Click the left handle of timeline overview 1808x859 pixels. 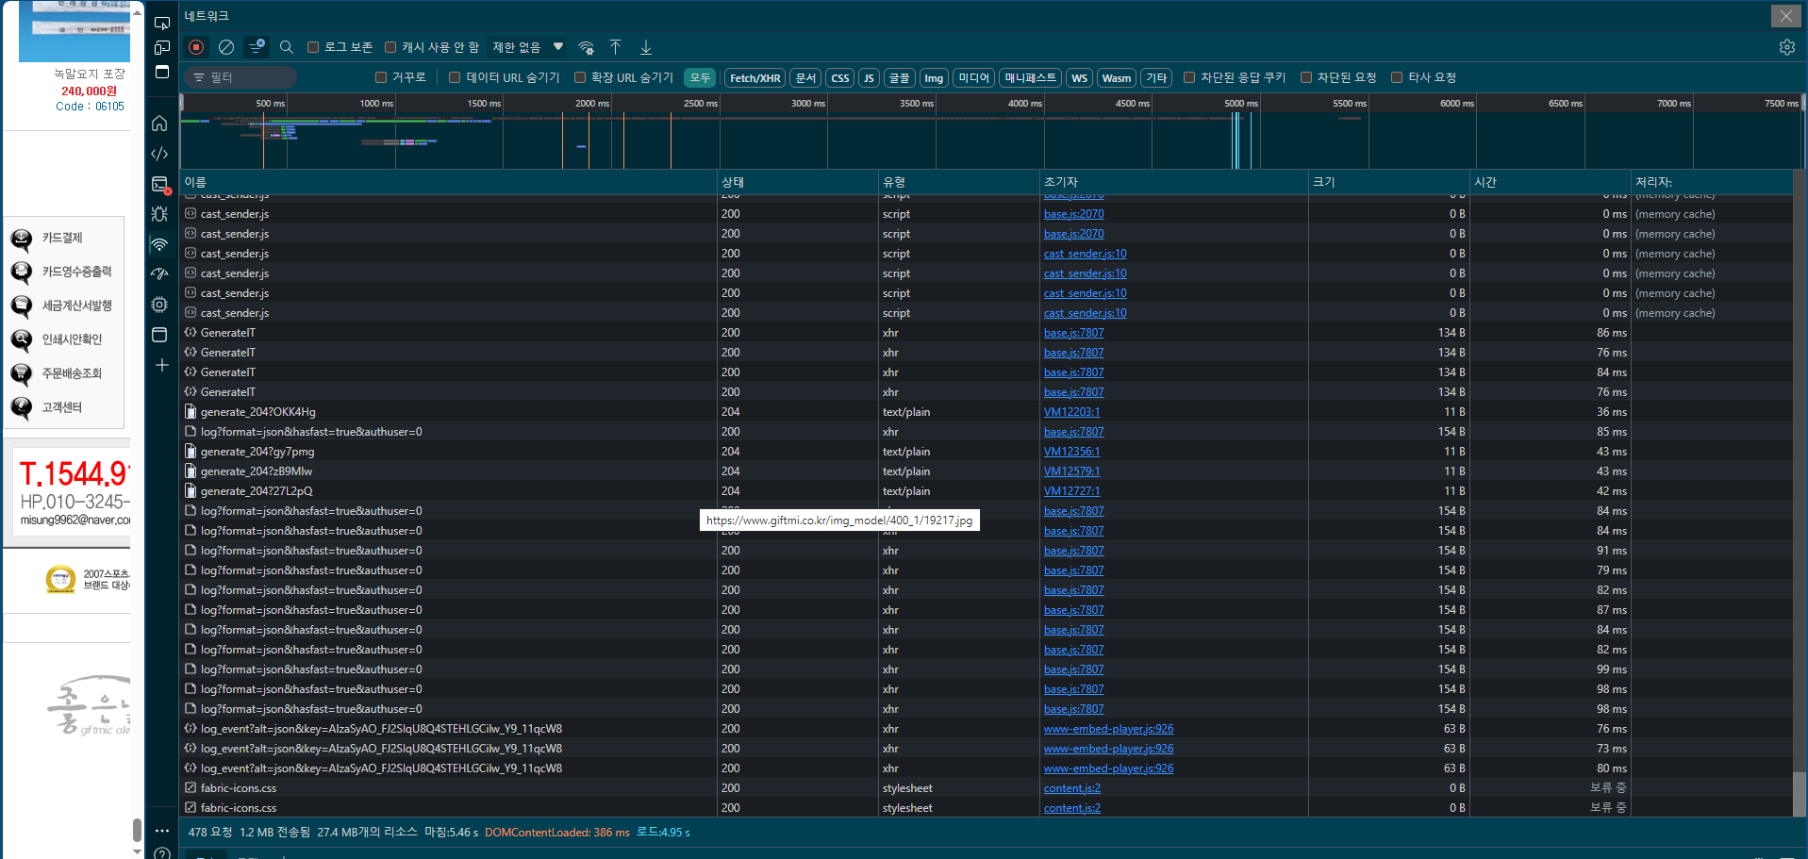tap(182, 103)
